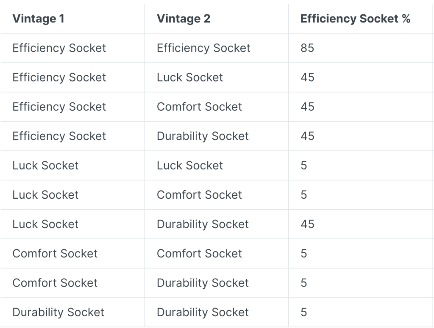The height and width of the screenshot is (328, 434).
Task: Click the Vintage 2 column header
Action: [x=184, y=19]
